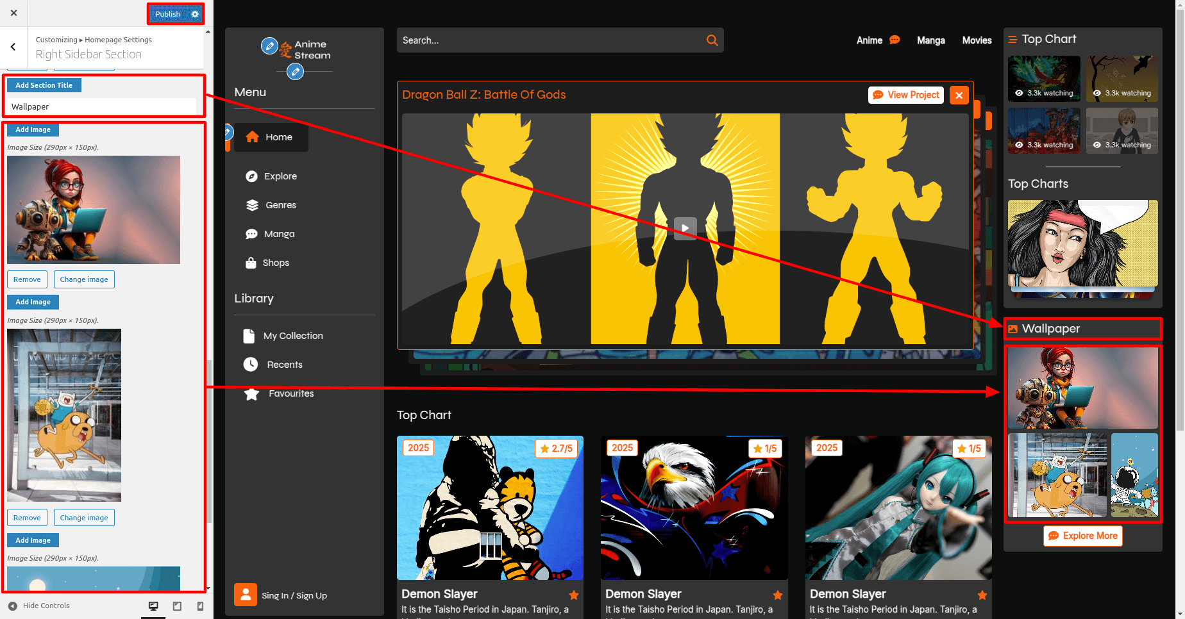Close the customizer with X icon

tap(14, 13)
